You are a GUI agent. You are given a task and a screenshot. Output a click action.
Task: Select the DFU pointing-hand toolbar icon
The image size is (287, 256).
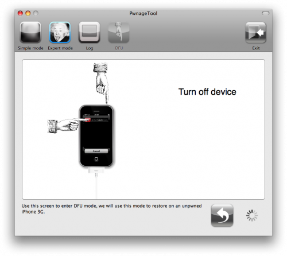119,32
